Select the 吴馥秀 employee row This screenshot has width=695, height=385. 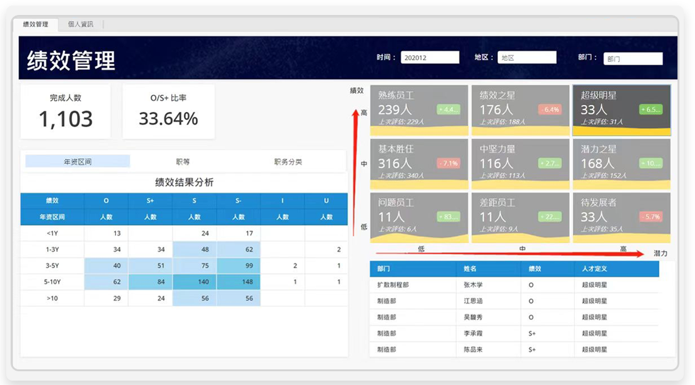click(x=515, y=317)
